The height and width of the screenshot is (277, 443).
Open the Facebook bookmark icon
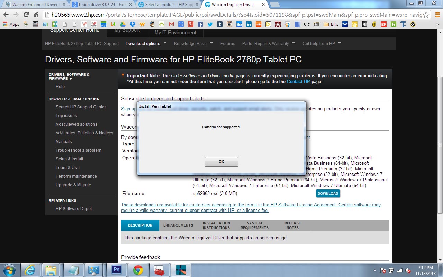(200, 24)
